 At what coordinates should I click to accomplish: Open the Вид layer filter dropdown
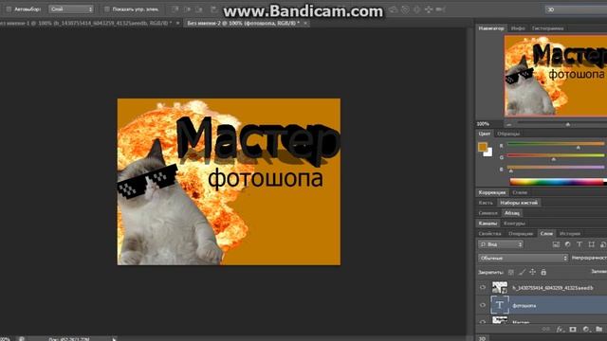501,244
